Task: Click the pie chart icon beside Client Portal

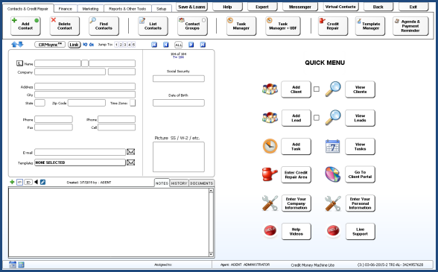Action: pos(333,174)
